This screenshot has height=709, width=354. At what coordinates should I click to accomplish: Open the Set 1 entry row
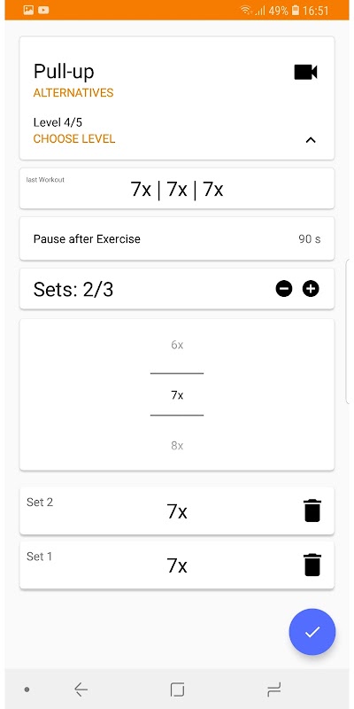click(x=177, y=565)
